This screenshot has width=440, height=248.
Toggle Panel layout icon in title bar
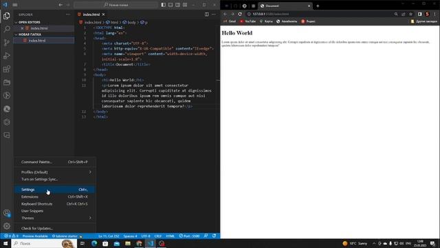point(170,5)
